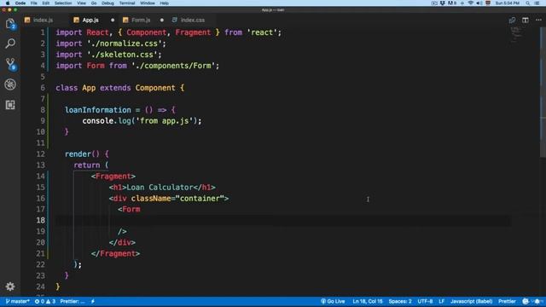Open the Selection menu

point(63,3)
